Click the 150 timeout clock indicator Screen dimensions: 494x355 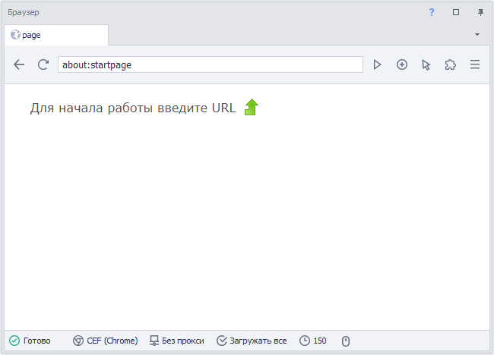[x=313, y=341]
